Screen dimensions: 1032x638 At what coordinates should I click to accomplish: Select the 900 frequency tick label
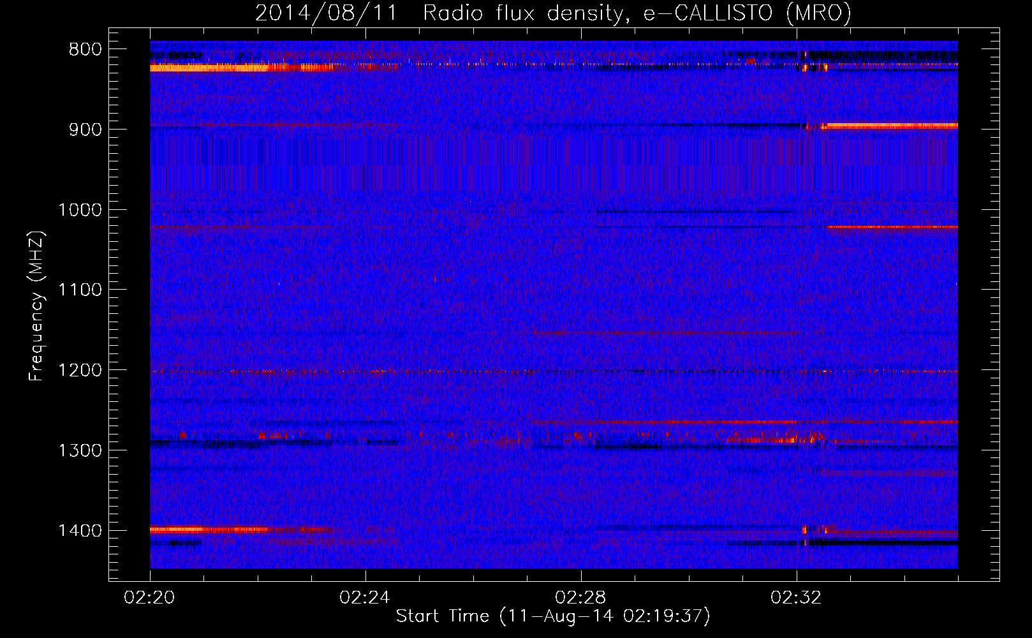coord(85,130)
